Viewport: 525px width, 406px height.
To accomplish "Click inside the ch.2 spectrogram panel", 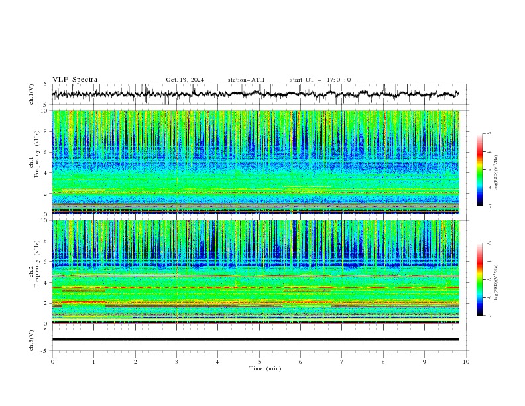I will (x=256, y=272).
